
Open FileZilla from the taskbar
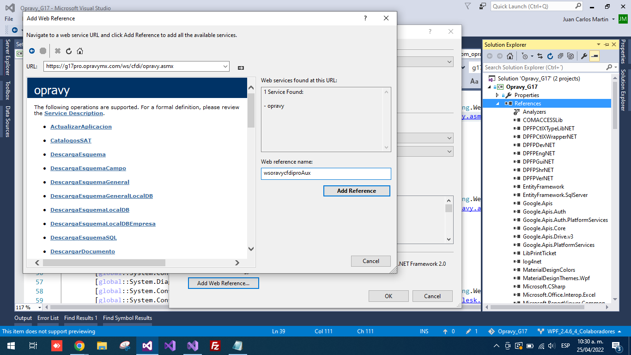click(x=215, y=345)
